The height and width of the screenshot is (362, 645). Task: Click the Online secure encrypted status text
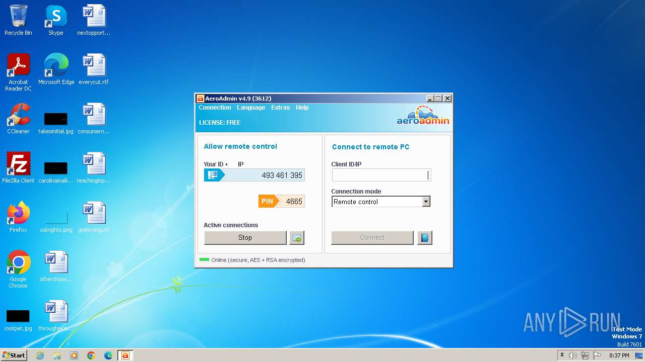(259, 260)
